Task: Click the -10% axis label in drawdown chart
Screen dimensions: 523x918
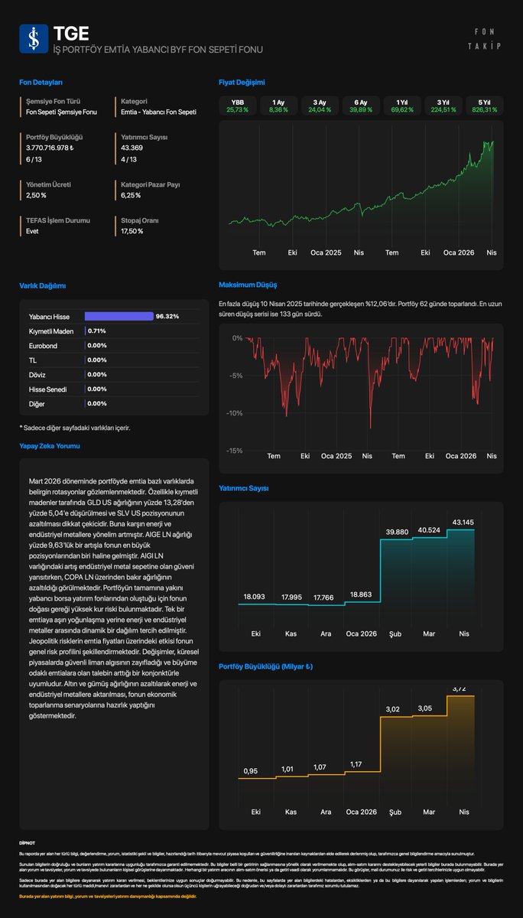Action: click(x=235, y=413)
